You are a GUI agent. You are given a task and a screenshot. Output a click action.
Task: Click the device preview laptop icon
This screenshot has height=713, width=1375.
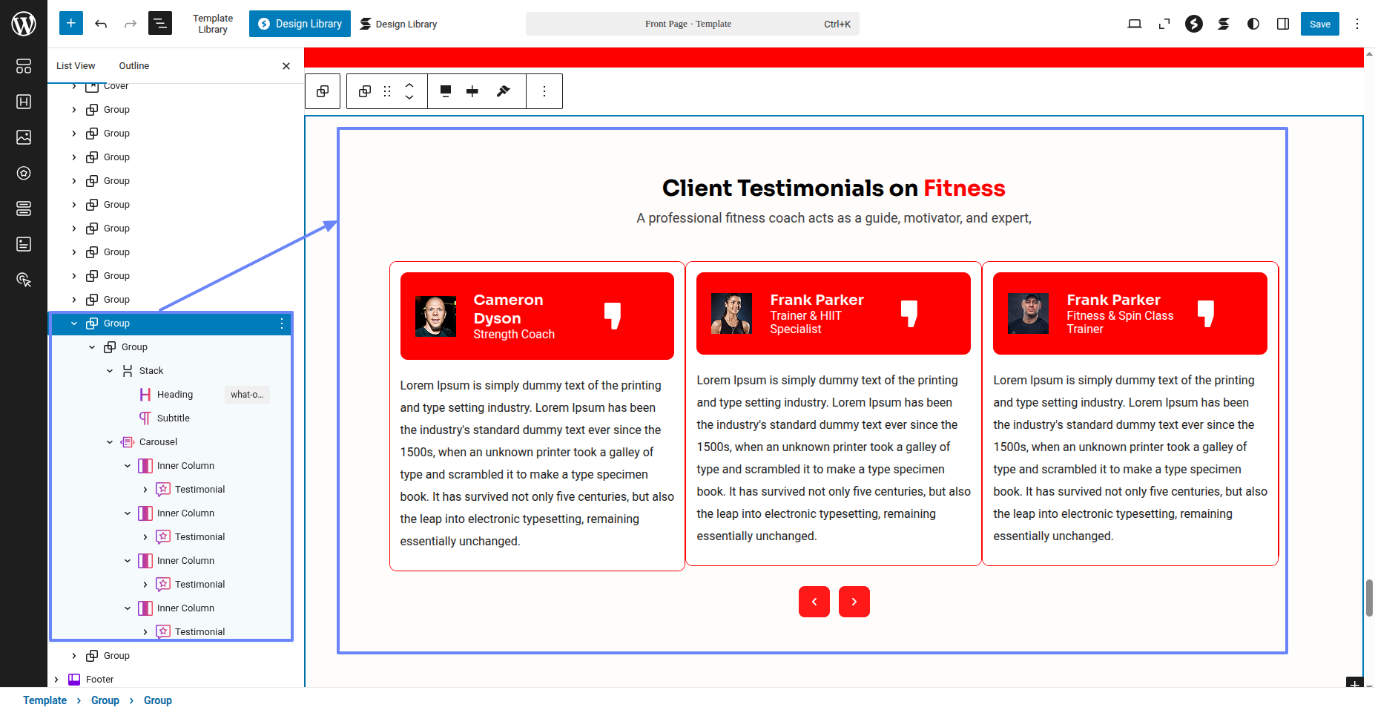[1134, 24]
